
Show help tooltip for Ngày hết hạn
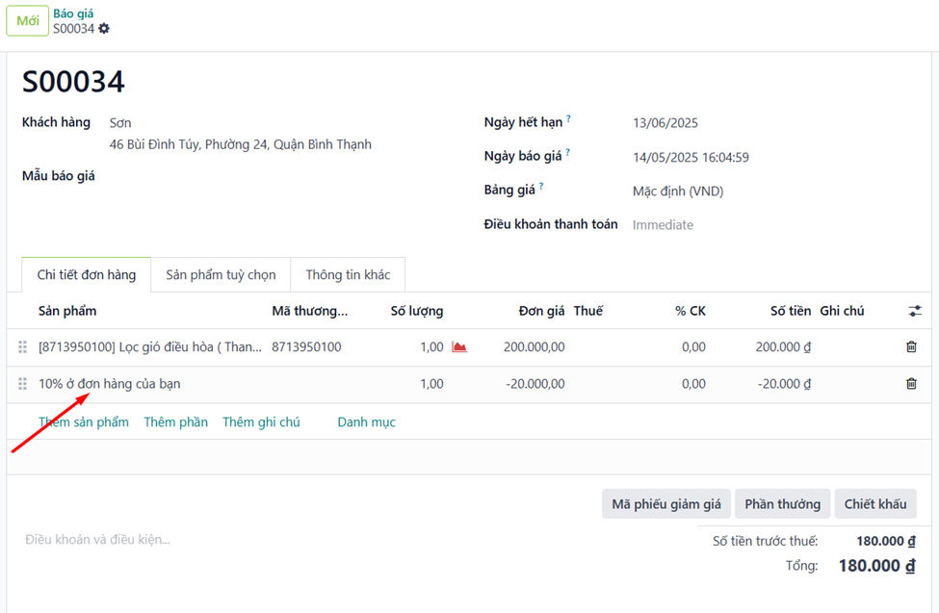coord(569,118)
